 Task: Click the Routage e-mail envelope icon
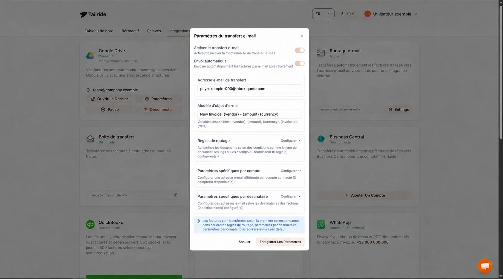321,53
